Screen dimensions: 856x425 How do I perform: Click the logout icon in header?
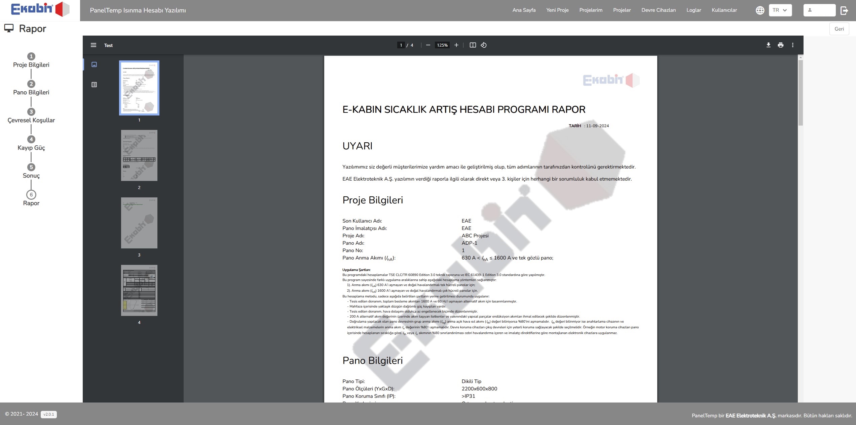click(x=844, y=10)
